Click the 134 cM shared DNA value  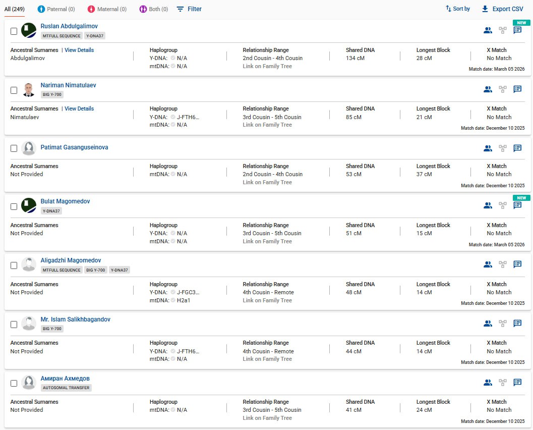tap(355, 58)
